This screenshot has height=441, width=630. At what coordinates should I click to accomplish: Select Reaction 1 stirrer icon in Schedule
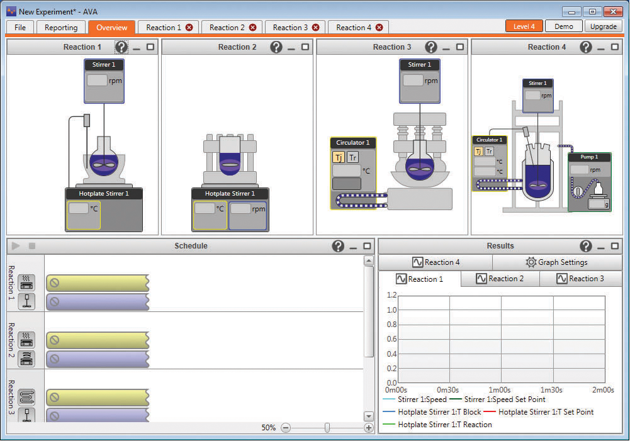point(26,301)
